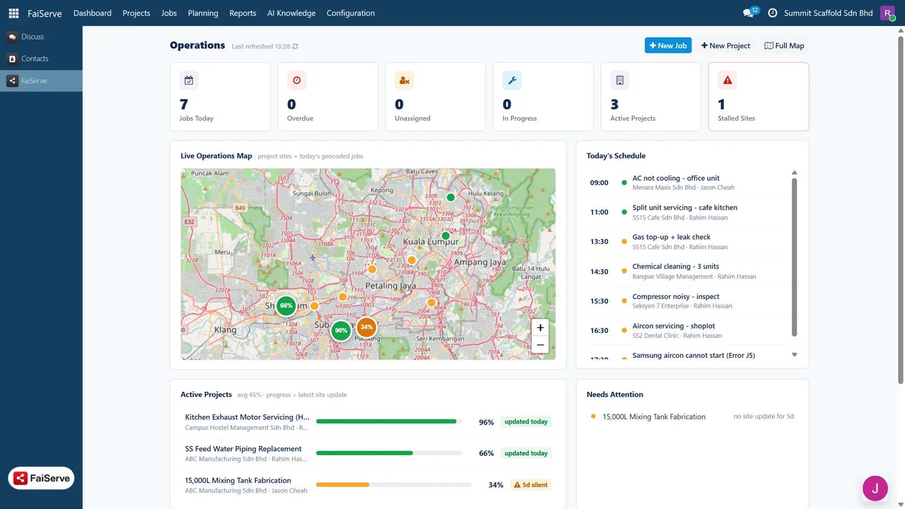Open the AI Knowledge menu
The image size is (905, 509).
(x=291, y=13)
